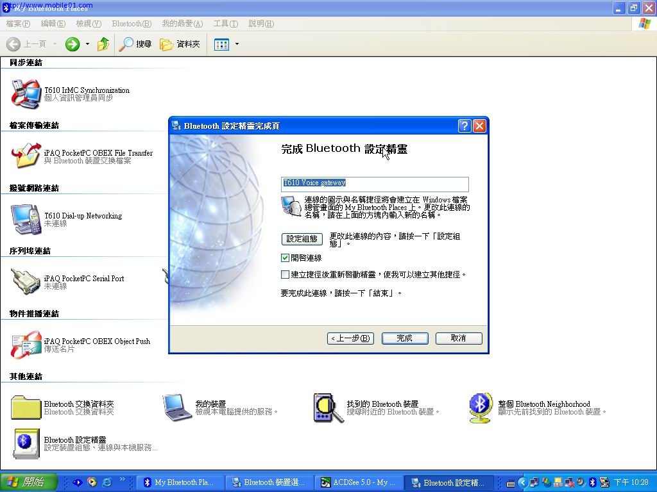Switch to the Bluetooth 裝置選 taskbar button
This screenshot has width=657, height=492.
(x=269, y=483)
